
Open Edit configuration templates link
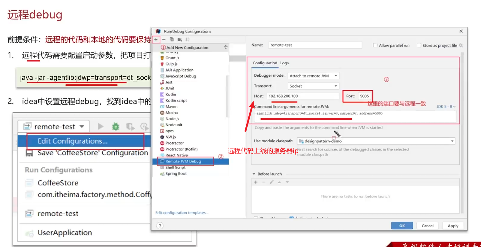[182, 213]
